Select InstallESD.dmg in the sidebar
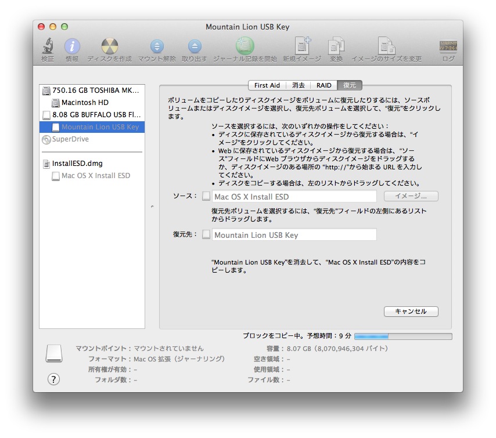 click(x=92, y=164)
